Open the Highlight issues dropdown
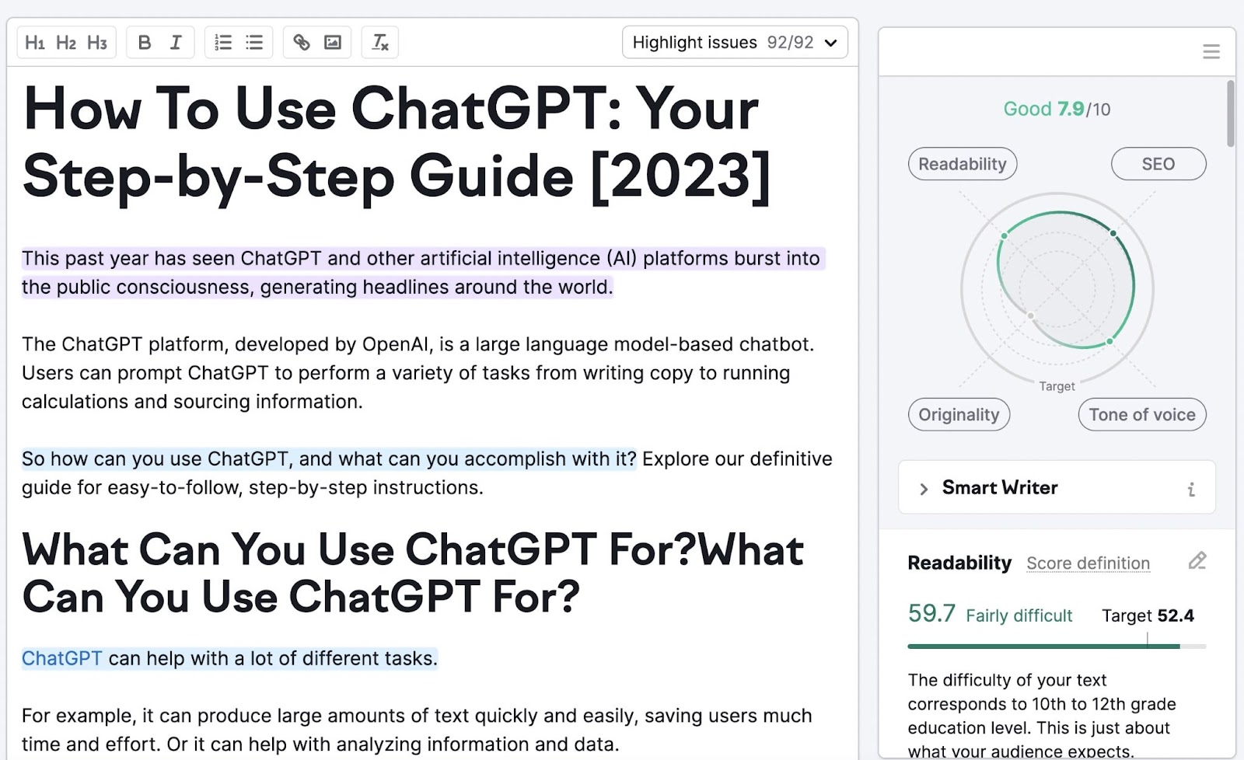The height and width of the screenshot is (760, 1244). 734,43
